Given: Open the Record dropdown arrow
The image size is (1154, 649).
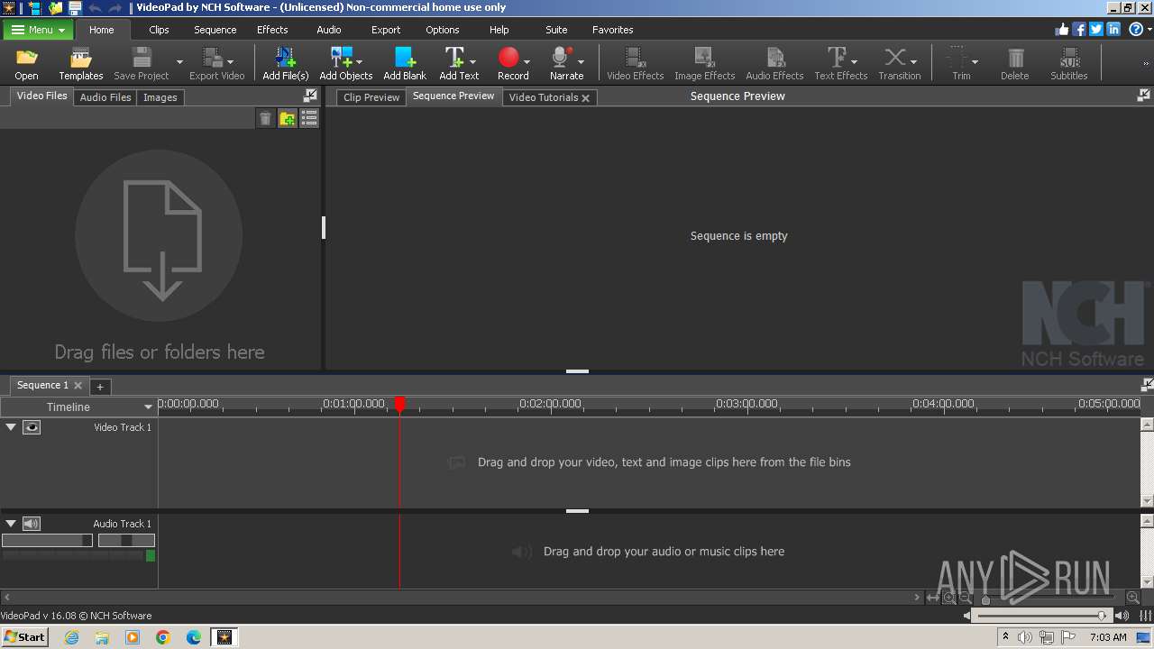Looking at the screenshot, I should click(527, 62).
